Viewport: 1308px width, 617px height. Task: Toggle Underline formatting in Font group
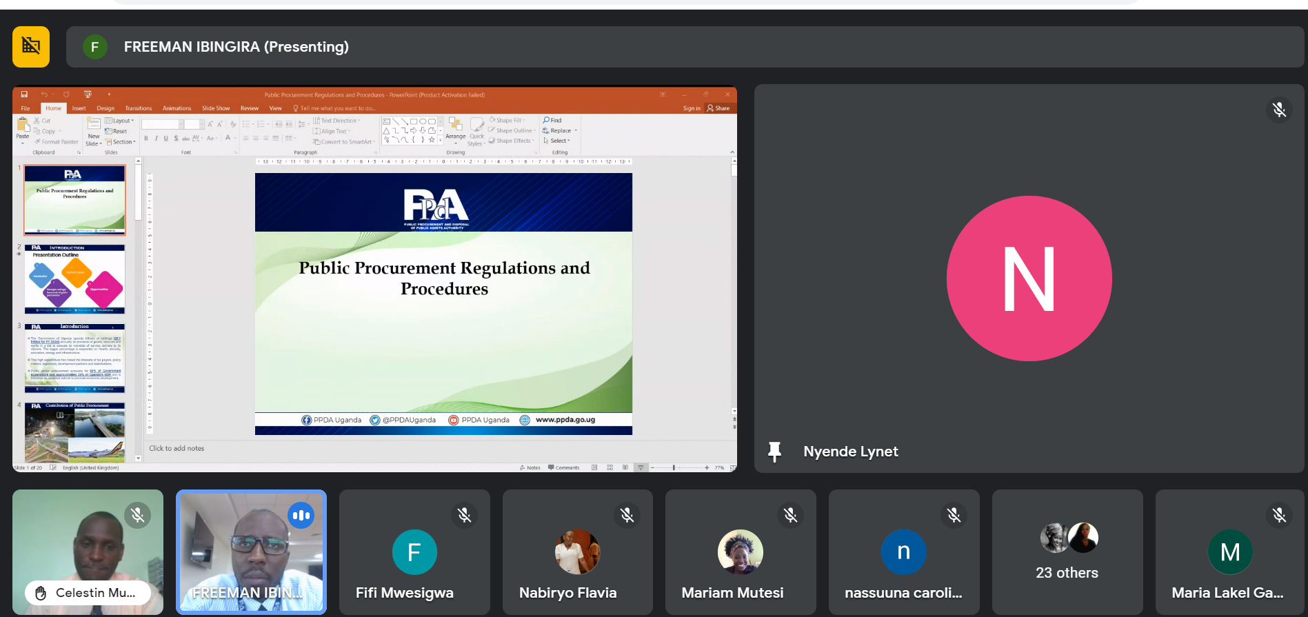point(165,138)
